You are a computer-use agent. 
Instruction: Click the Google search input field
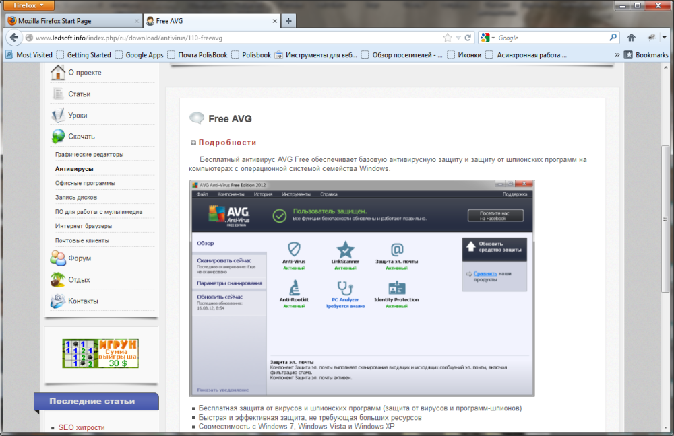tap(553, 38)
